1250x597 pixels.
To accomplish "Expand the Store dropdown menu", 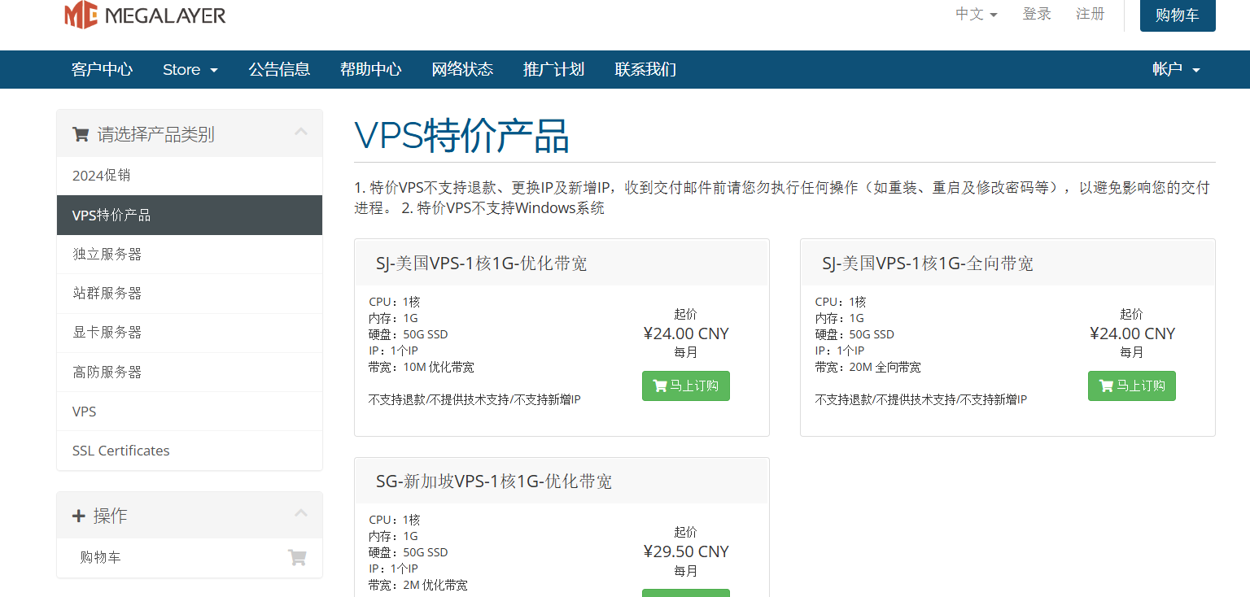I will (x=190, y=70).
